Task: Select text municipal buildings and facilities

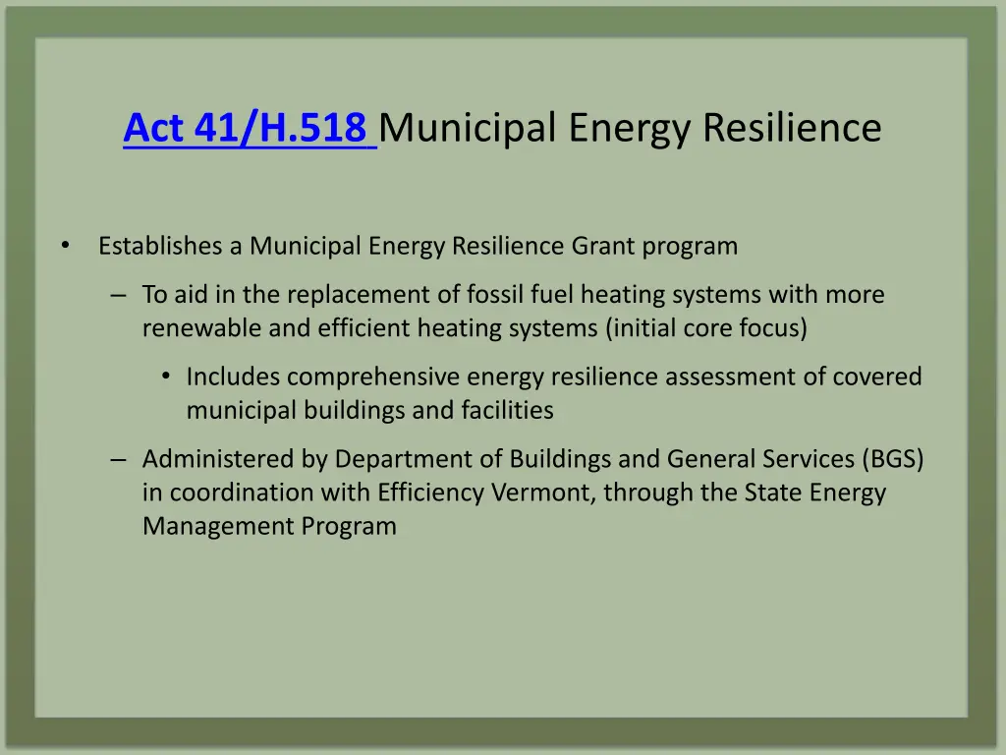Action: pos(367,410)
